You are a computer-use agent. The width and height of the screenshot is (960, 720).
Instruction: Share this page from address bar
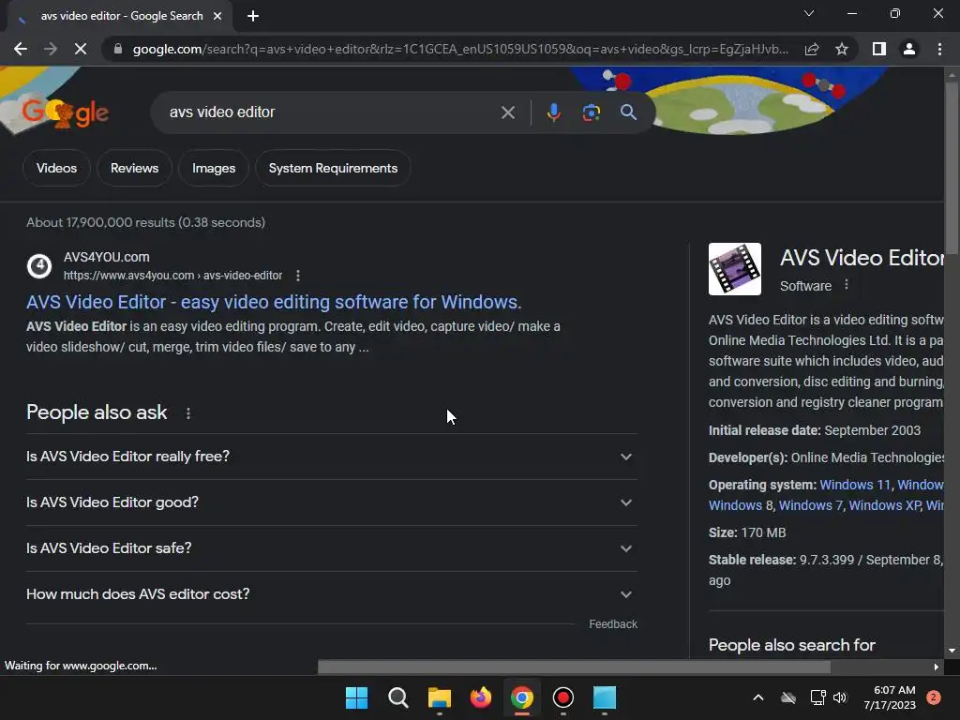pyautogui.click(x=812, y=49)
